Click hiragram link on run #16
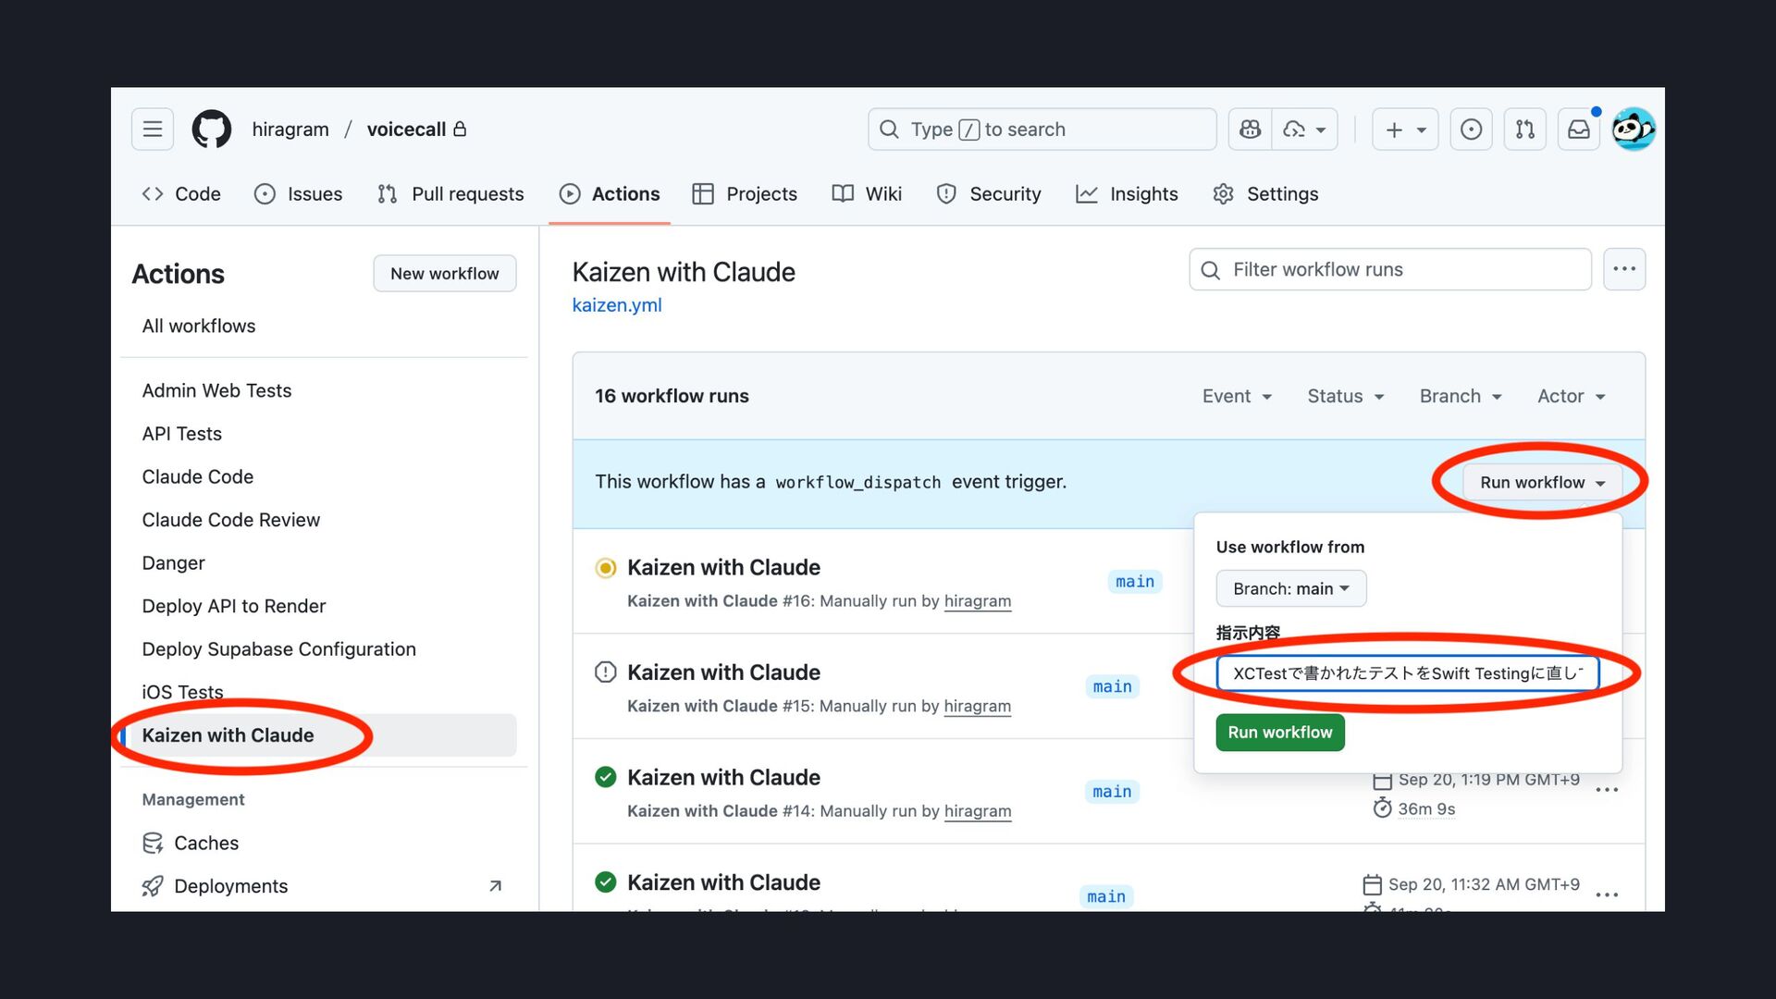 coord(978,601)
